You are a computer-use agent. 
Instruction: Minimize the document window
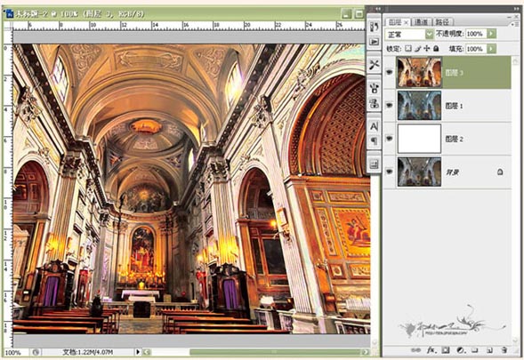tap(347, 14)
